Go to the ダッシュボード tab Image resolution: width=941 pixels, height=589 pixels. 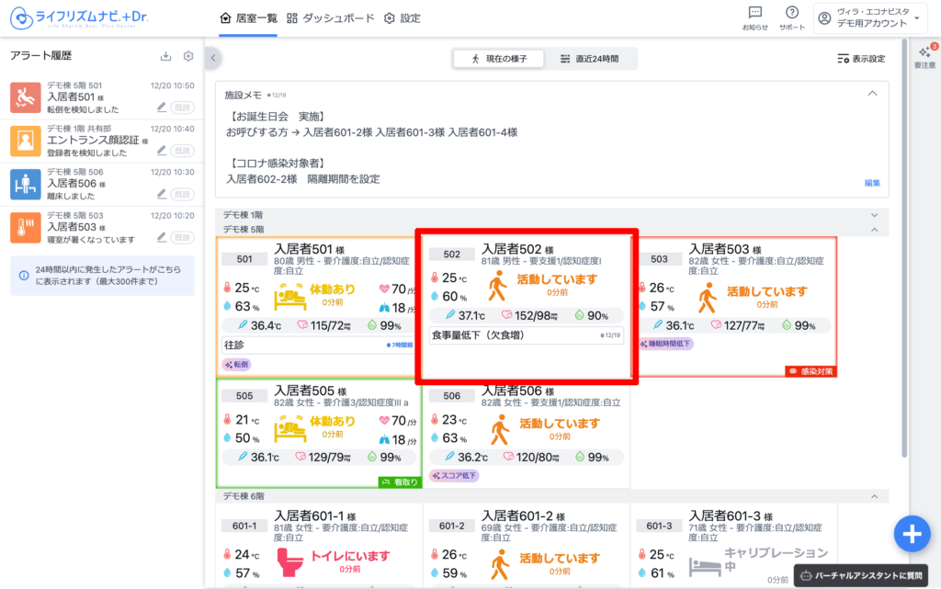(x=331, y=18)
